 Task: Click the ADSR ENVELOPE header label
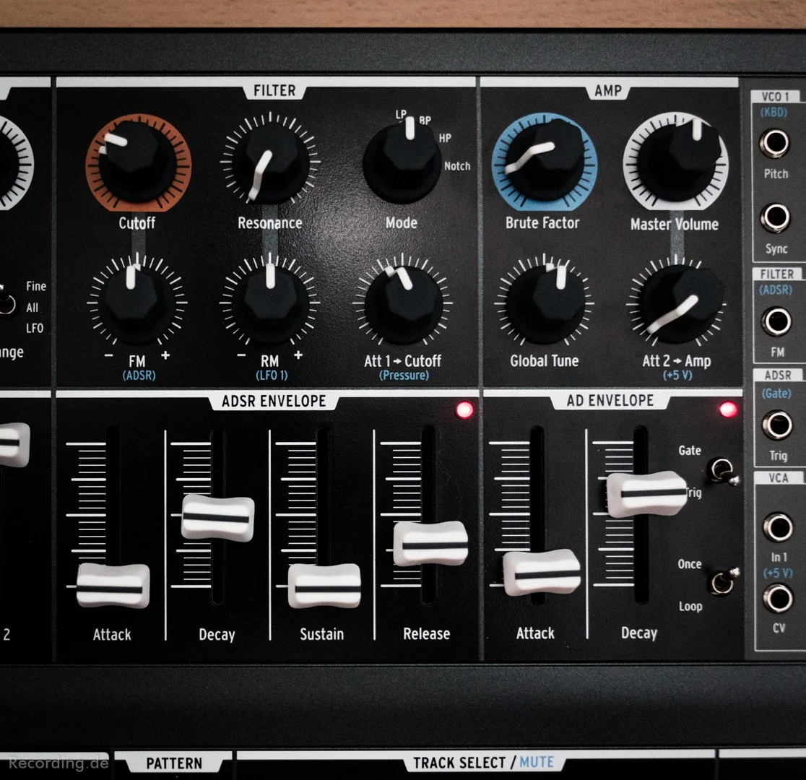click(x=274, y=401)
